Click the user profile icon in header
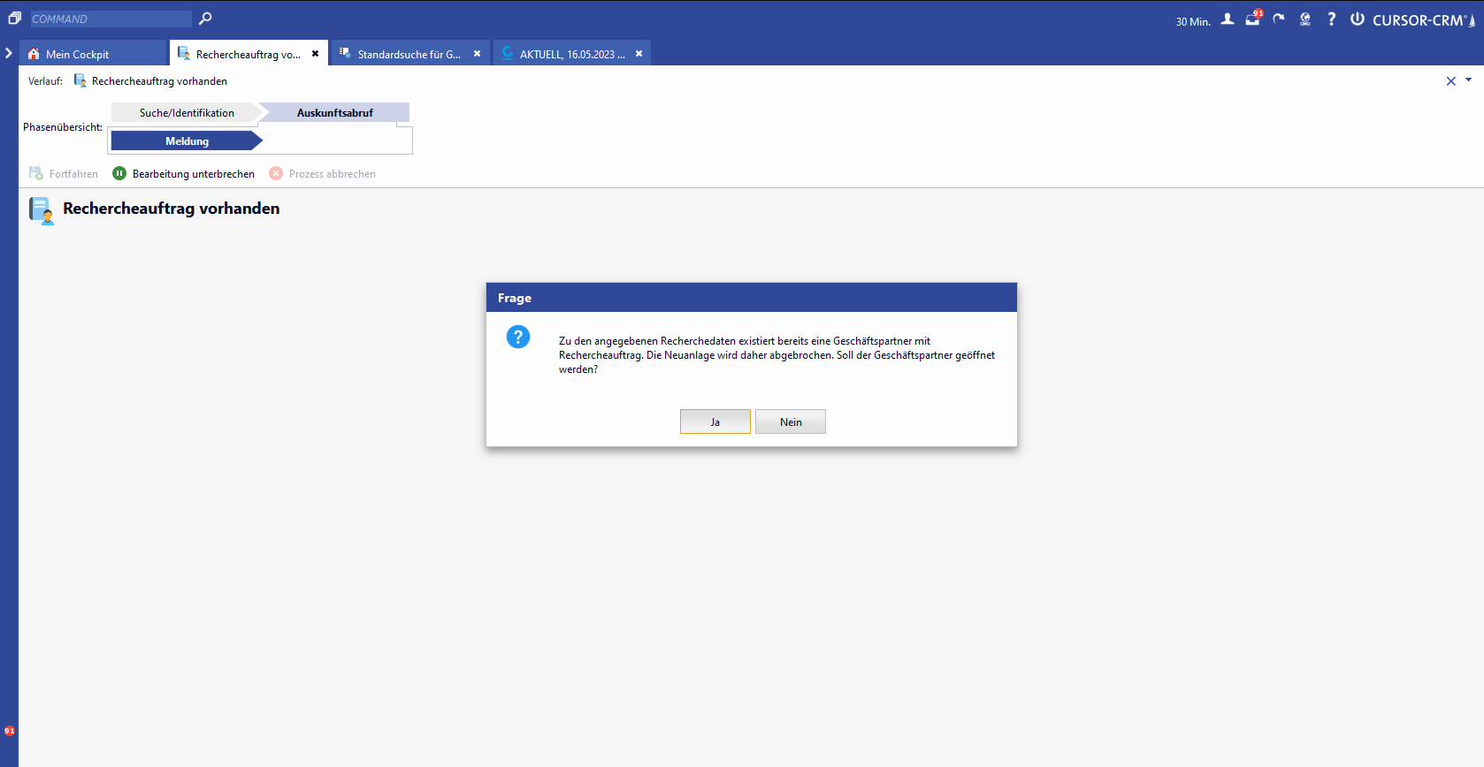This screenshot has height=767, width=1484. coord(1228,19)
